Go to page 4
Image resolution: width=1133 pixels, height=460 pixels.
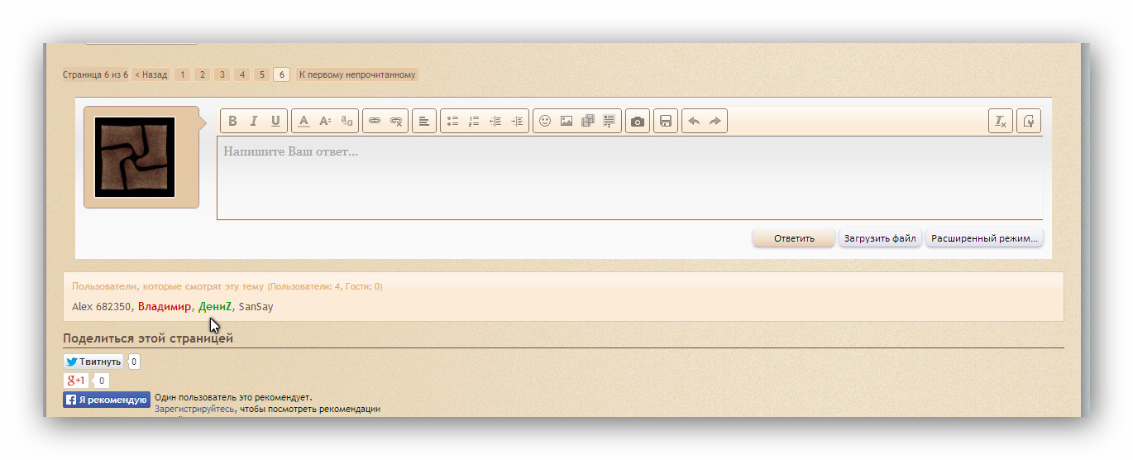(241, 74)
